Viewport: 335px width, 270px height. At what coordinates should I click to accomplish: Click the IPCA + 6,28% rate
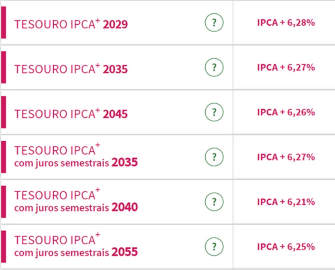pos(286,23)
